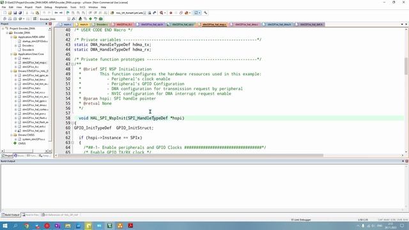Image resolution: width=409 pixels, height=230 pixels.
Task: Click the Kill All Breakpoints icon
Action: (186, 13)
